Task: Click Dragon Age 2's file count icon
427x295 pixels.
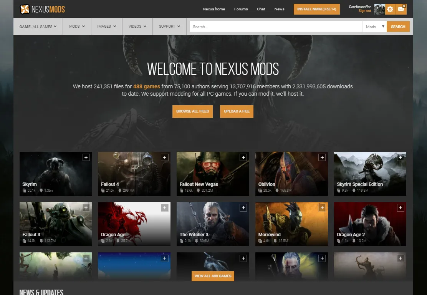Action: click(x=339, y=241)
